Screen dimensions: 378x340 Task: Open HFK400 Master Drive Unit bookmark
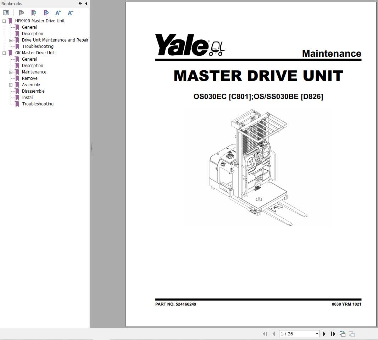click(x=40, y=21)
